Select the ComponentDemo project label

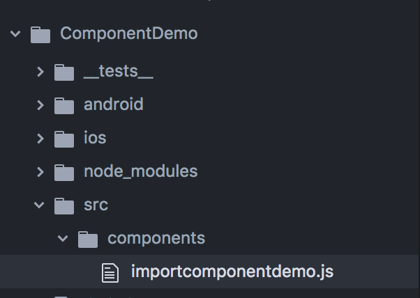(129, 33)
